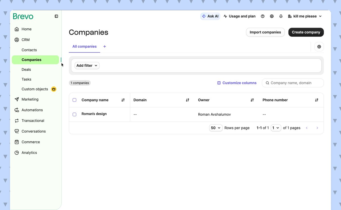Click the CRM person icon
This screenshot has height=210, width=341.
point(17,40)
